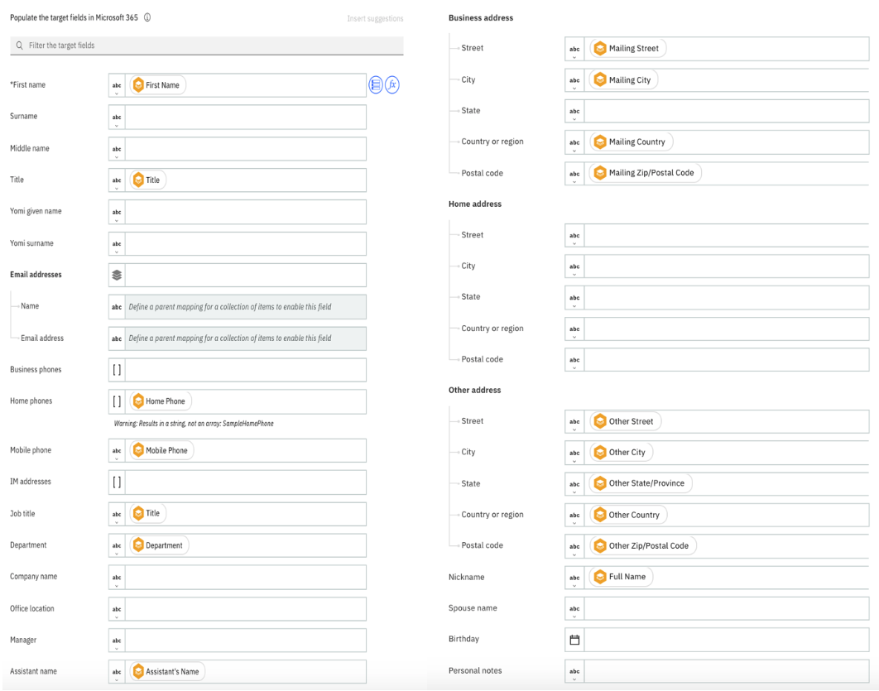Click the array type icon on IM addresses

pyautogui.click(x=117, y=482)
